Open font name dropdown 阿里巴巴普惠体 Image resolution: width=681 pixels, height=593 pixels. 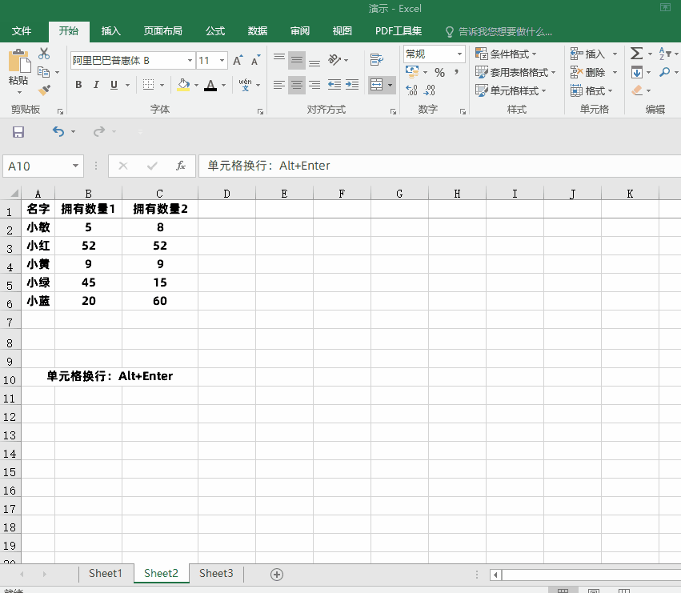190,60
